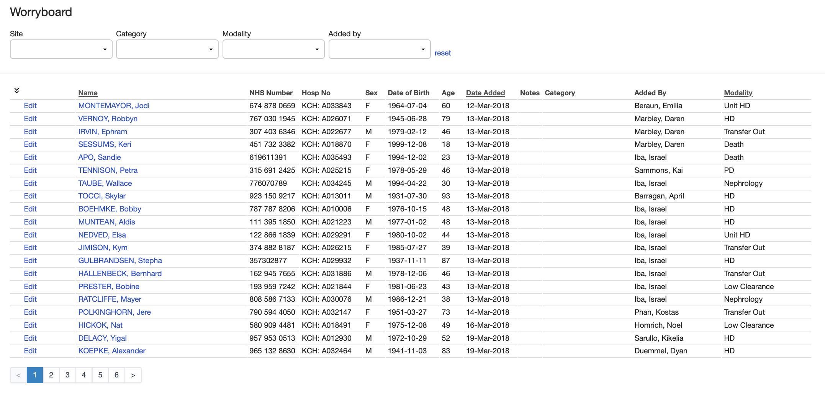Select current page 1 in pagination
Viewport: 825px width, 400px height.
point(35,375)
